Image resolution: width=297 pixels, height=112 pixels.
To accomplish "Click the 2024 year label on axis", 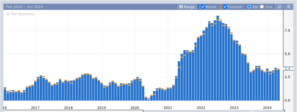I will 267,108.
